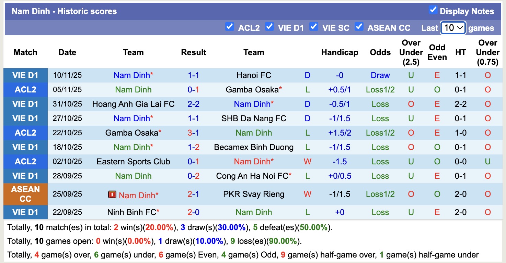The width and height of the screenshot is (506, 263).
Task: Toggle the VIE SC league checkbox
Action: pos(314,26)
